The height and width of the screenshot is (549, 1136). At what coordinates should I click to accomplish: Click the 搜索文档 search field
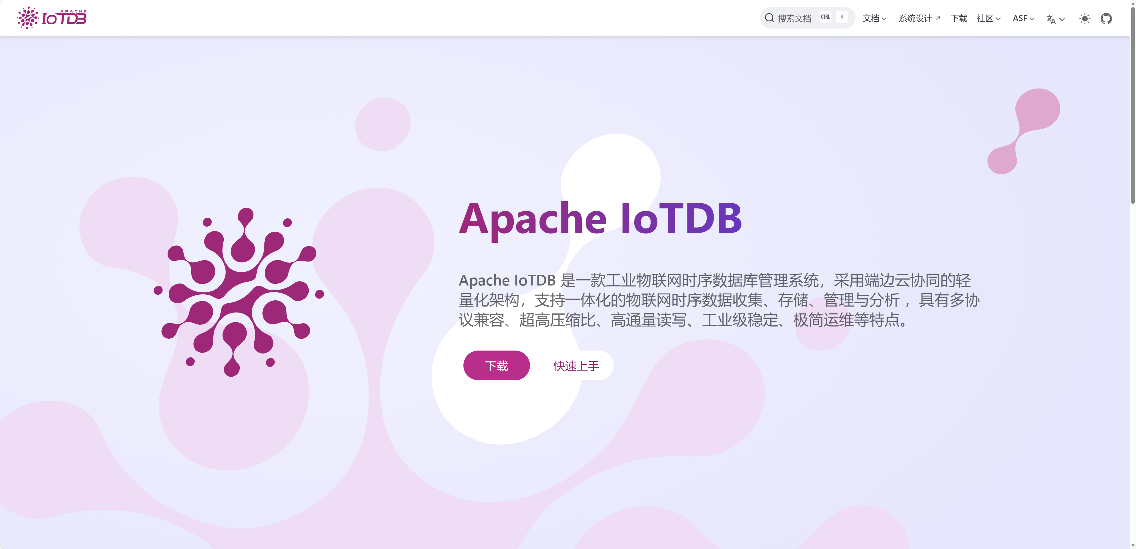794,18
